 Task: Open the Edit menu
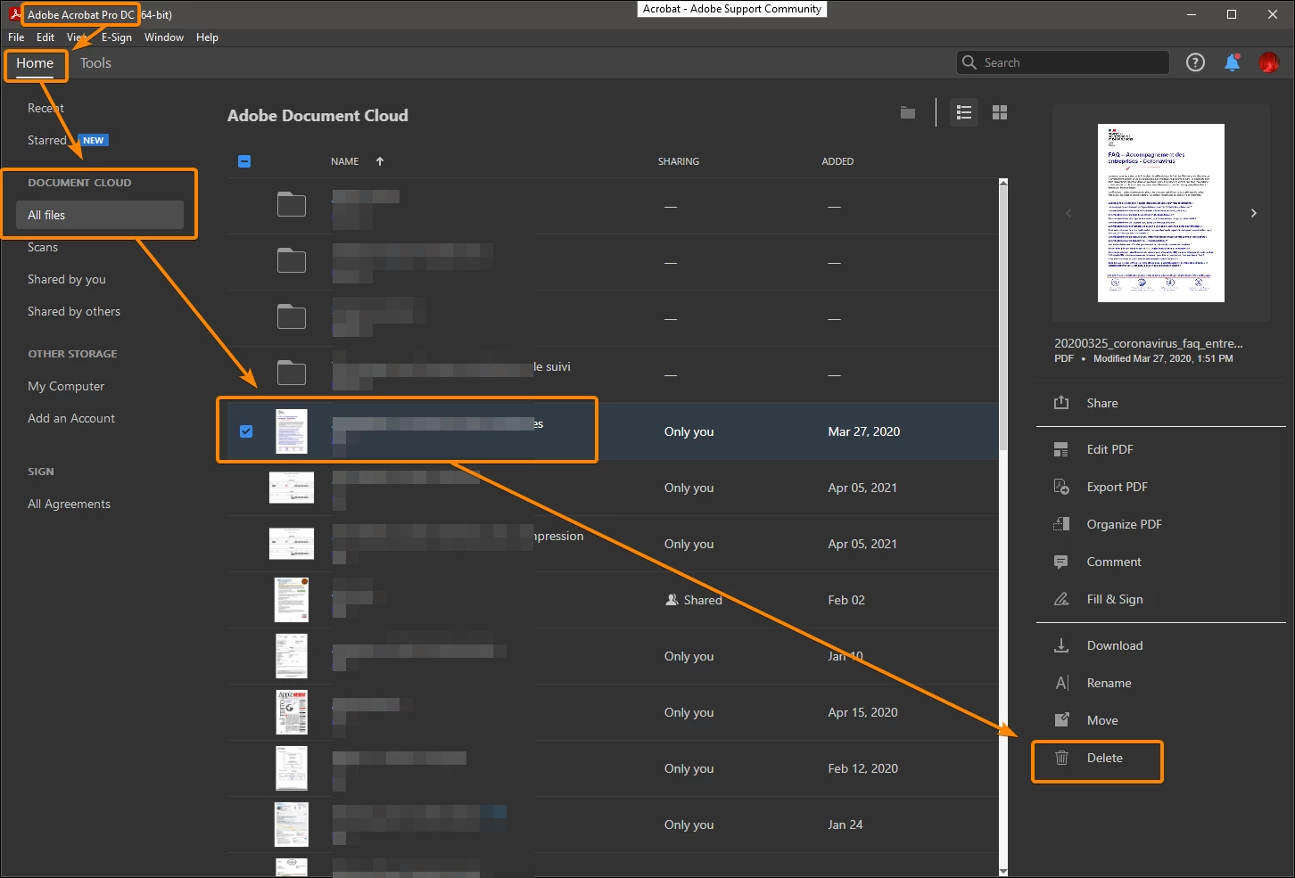45,37
